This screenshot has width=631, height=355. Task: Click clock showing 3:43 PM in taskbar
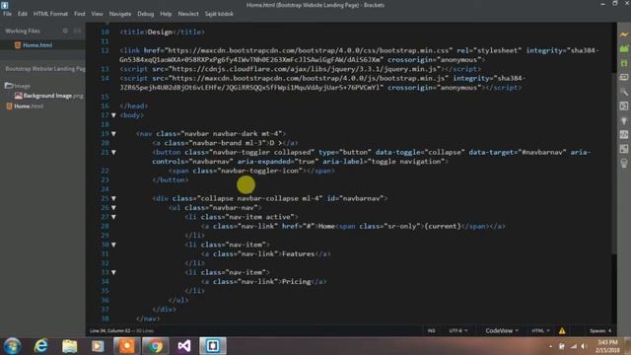[x=607, y=342]
